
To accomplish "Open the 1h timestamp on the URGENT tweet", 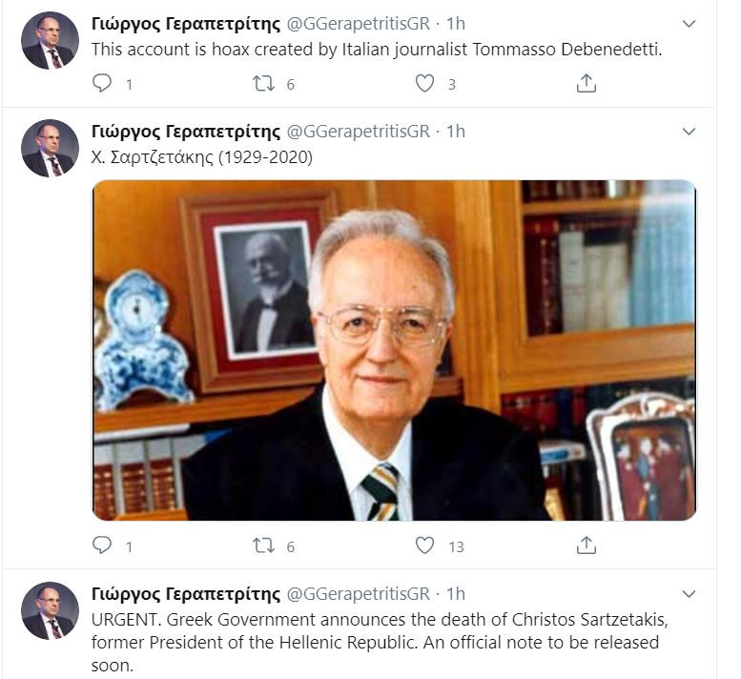I will click(x=456, y=594).
